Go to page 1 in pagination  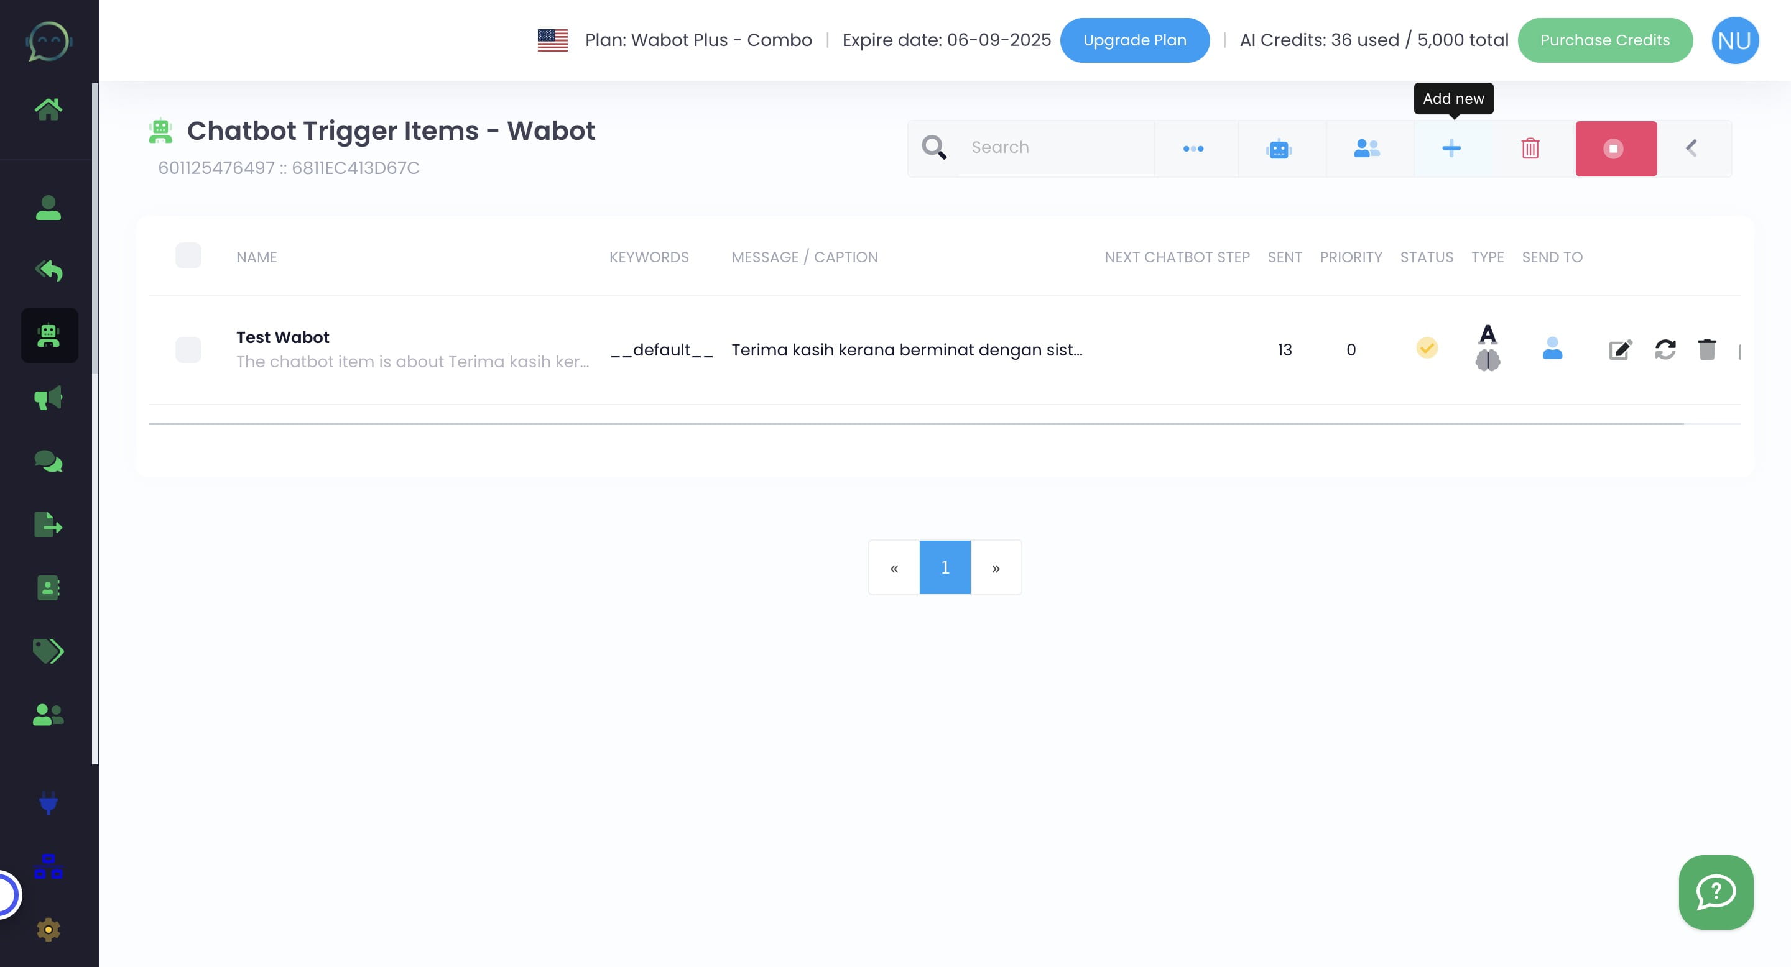tap(945, 567)
